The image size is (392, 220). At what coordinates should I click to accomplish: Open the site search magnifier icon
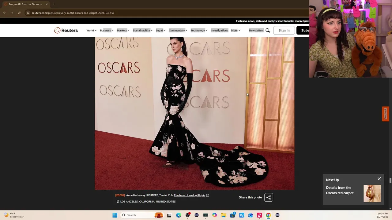pos(268,30)
